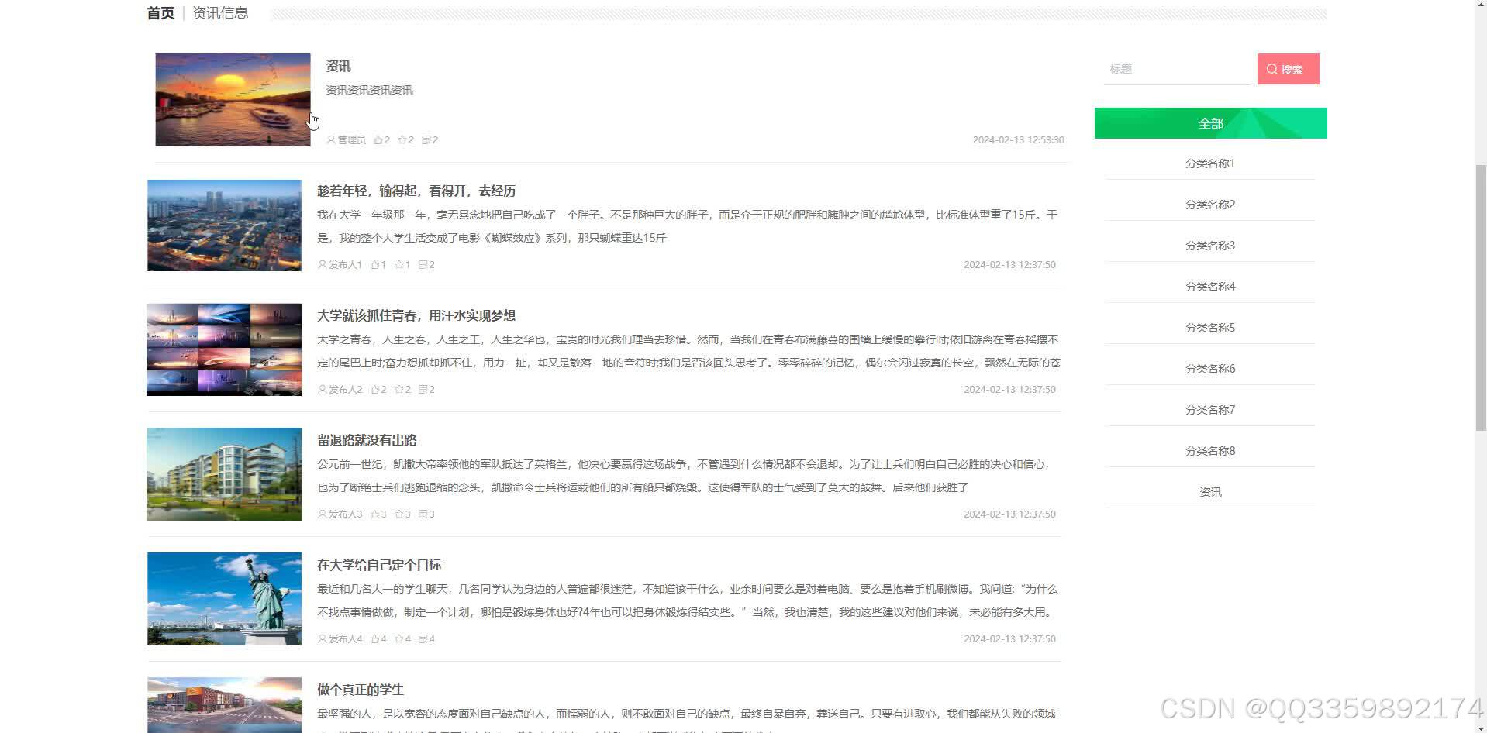This screenshot has height=733, width=1487.
Task: Select the green 全部 category button
Action: (1210, 122)
